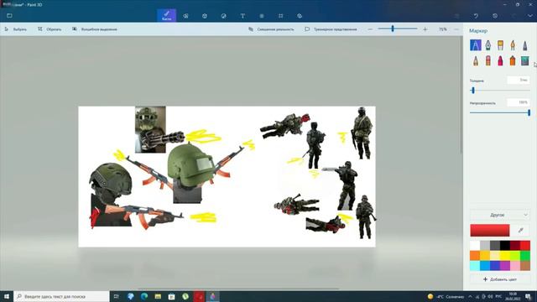Image resolution: width=537 pixels, height=302 pixels.
Task: Open the 2D shapes tab
Action: pos(185,16)
